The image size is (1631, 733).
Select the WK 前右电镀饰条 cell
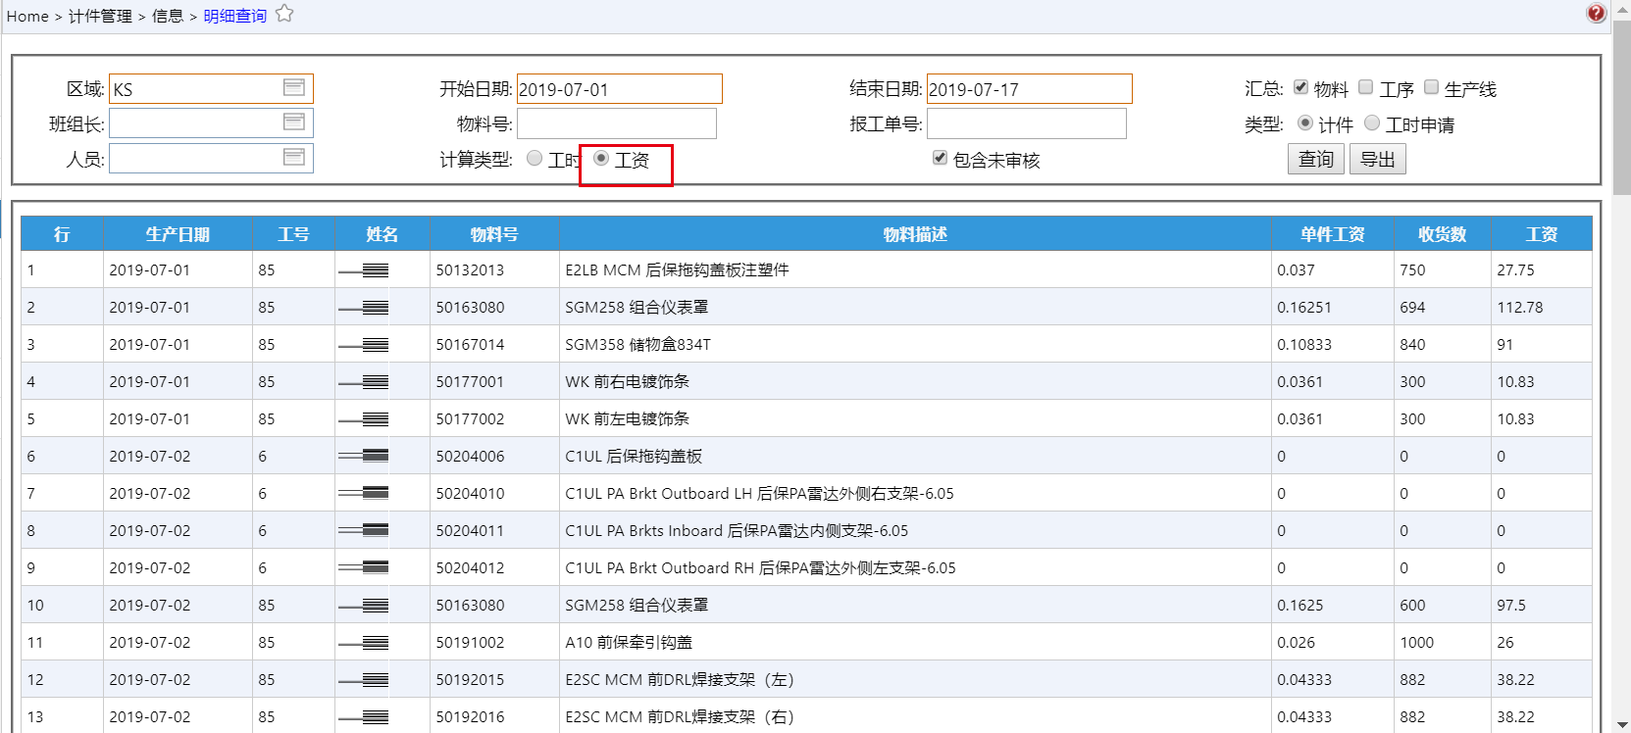tap(915, 381)
